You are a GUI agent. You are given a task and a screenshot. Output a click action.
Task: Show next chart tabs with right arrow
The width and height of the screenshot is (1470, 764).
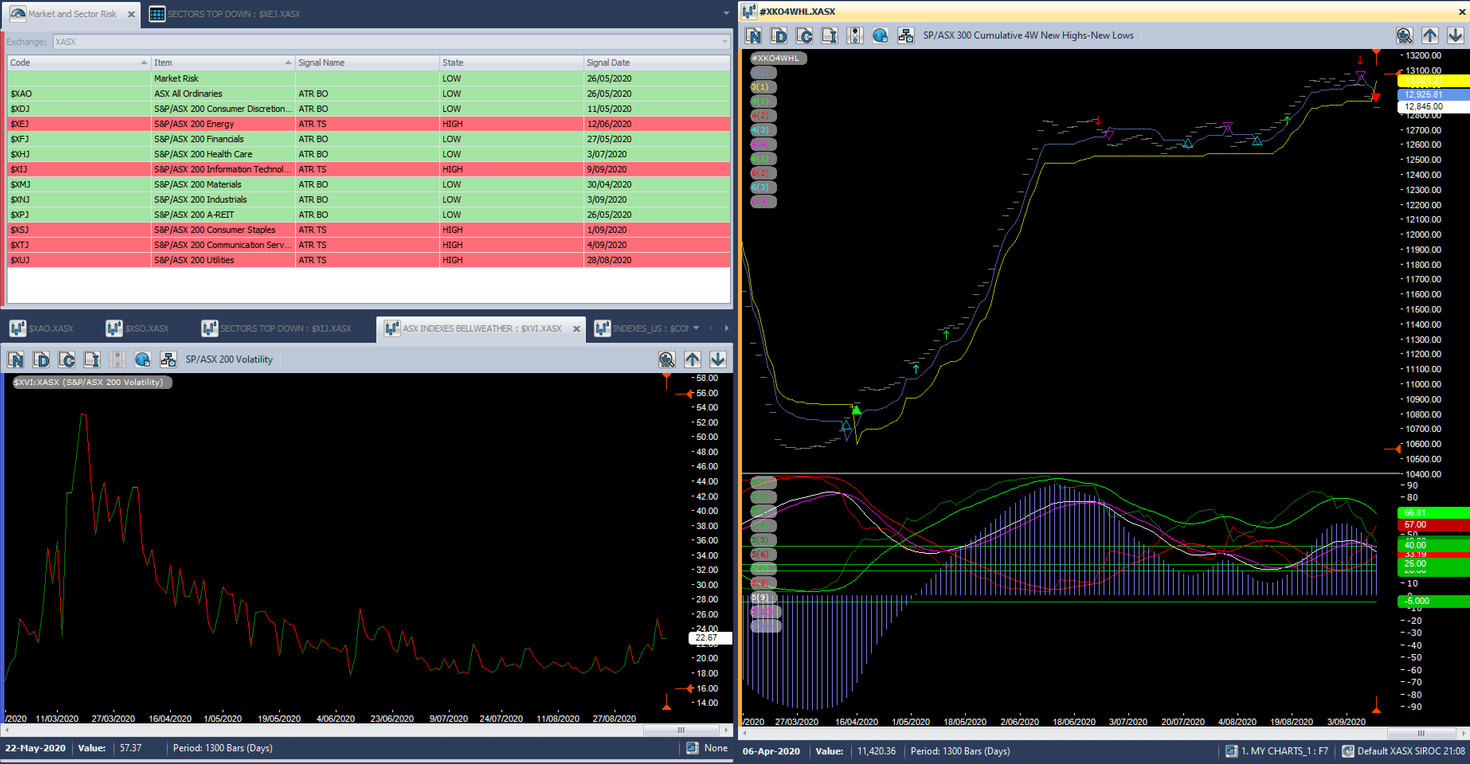click(x=726, y=328)
